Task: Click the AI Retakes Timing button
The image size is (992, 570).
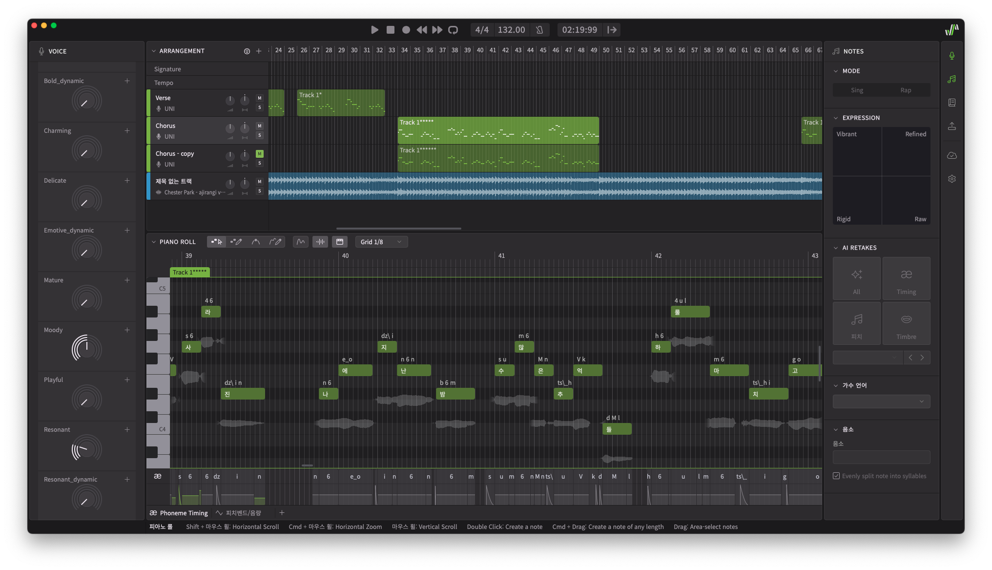Action: coord(906,279)
